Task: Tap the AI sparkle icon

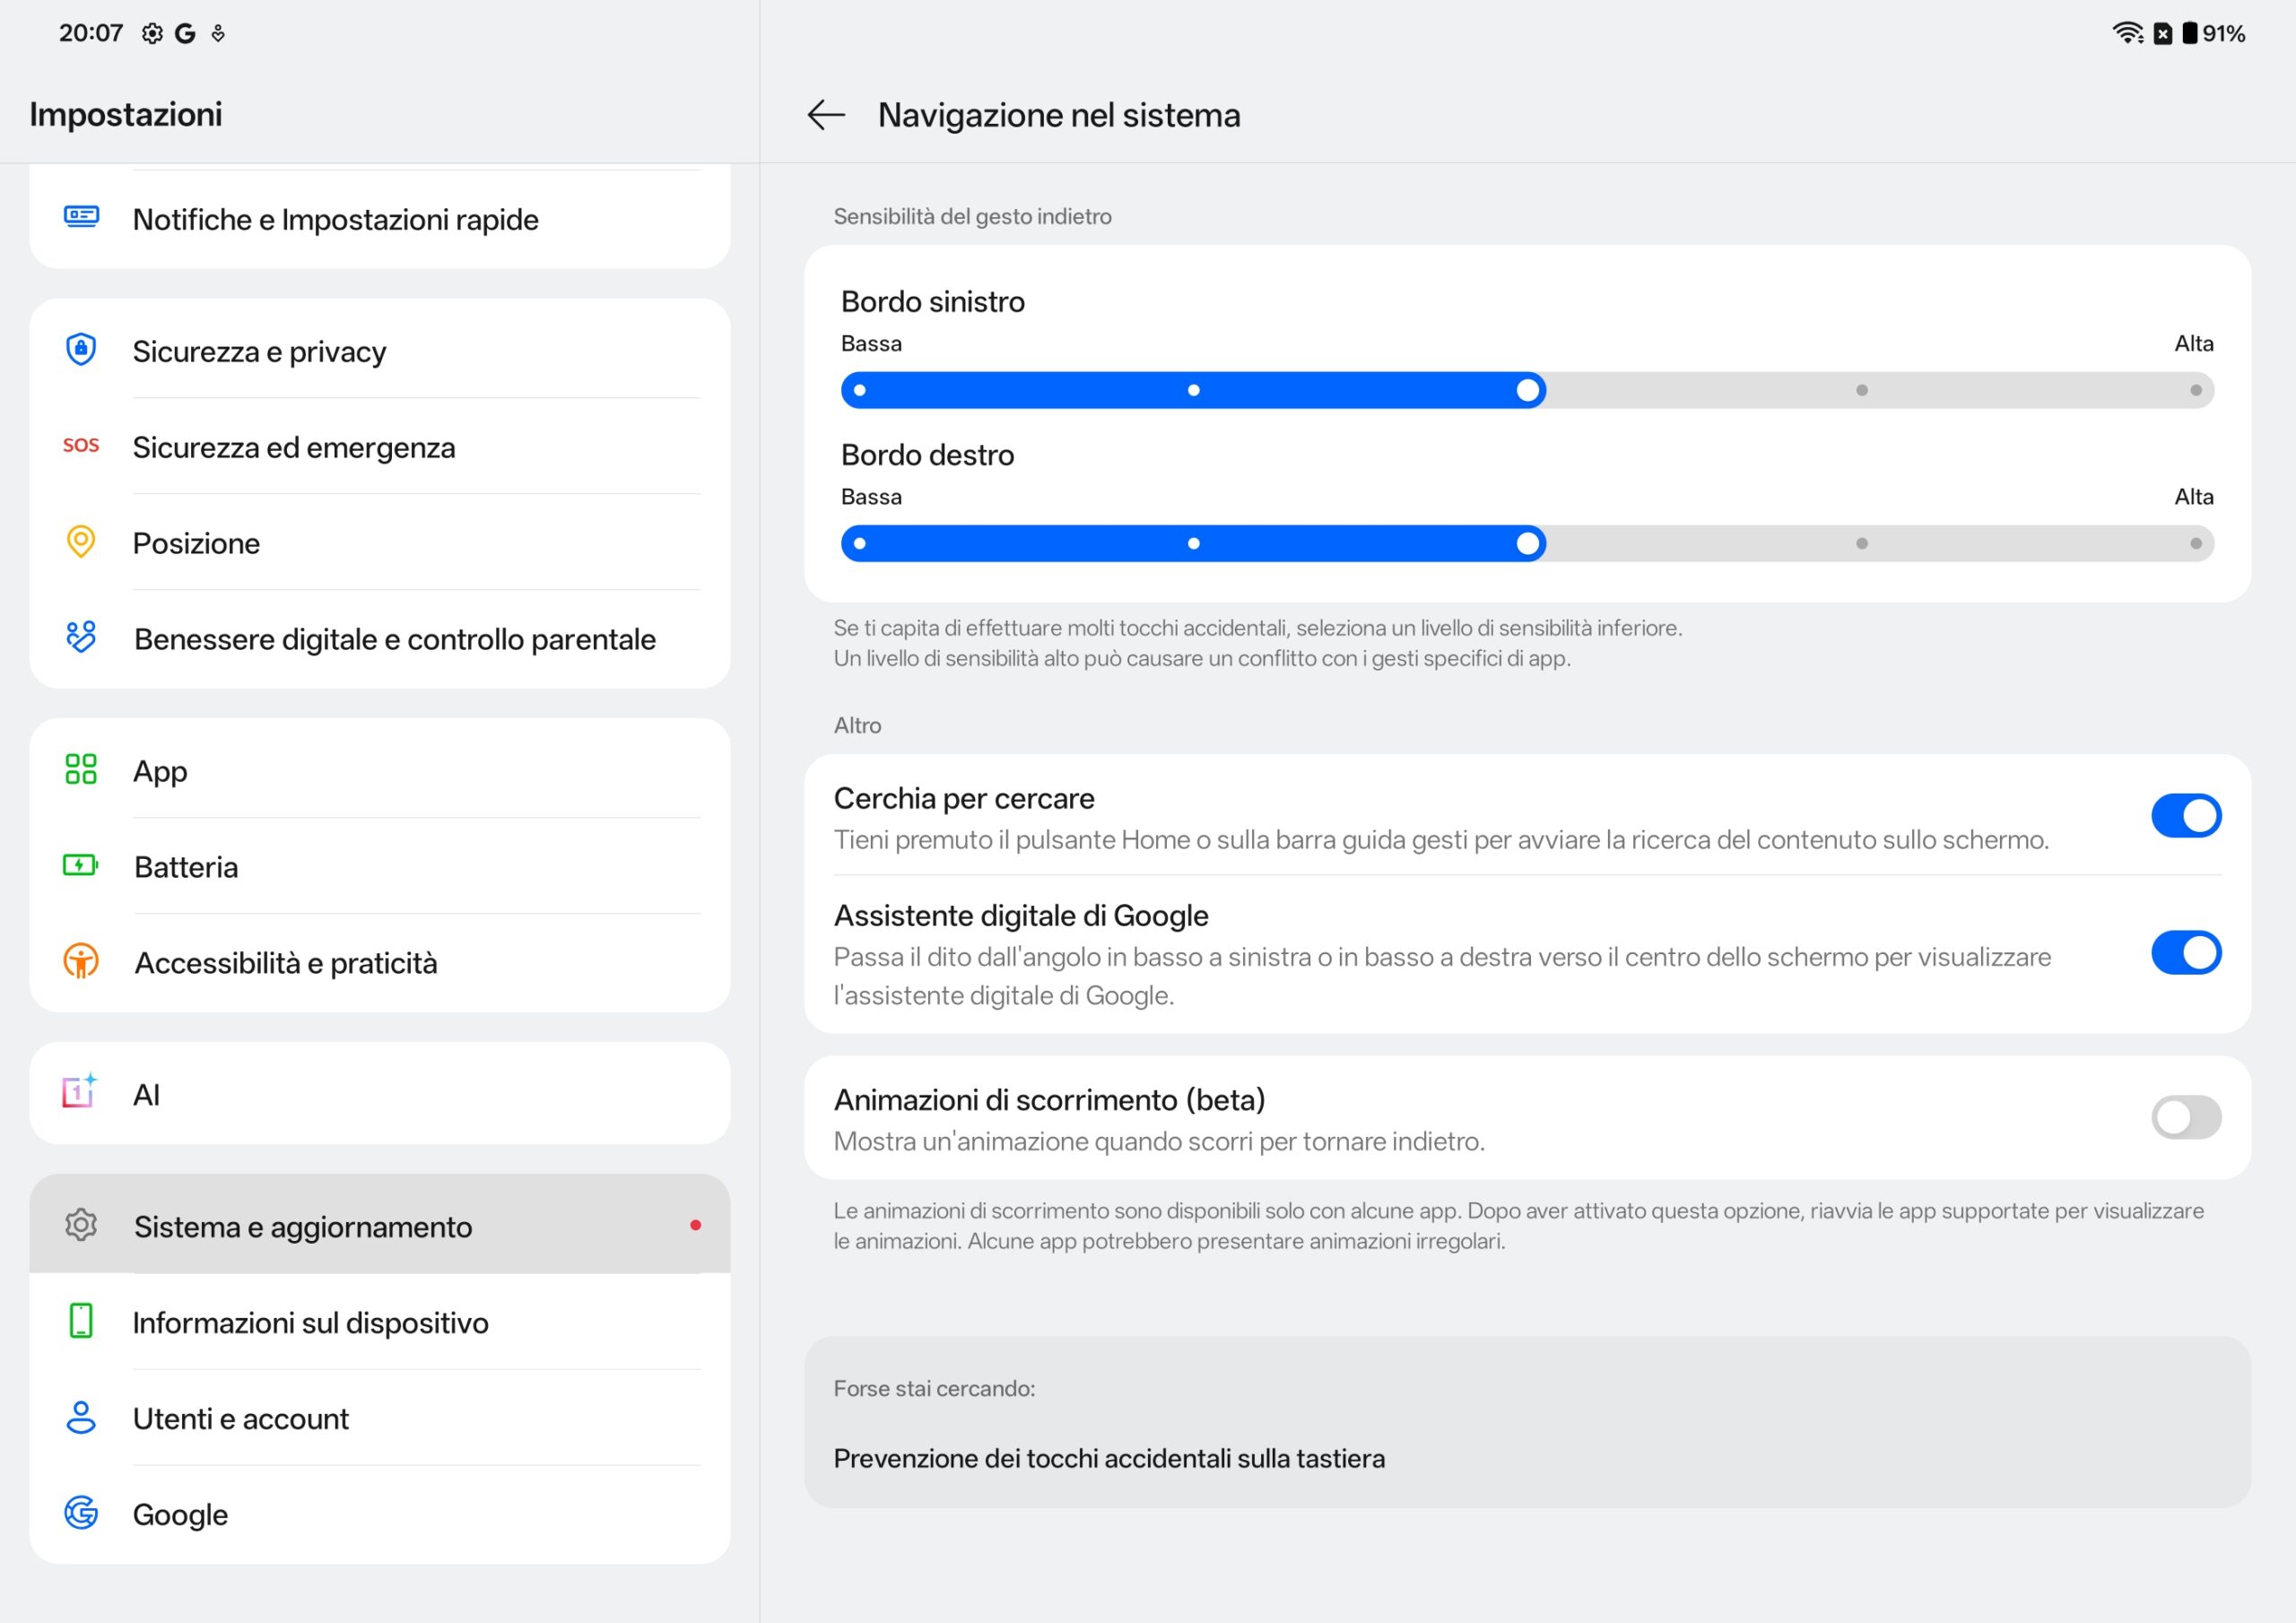Action: [x=80, y=1093]
